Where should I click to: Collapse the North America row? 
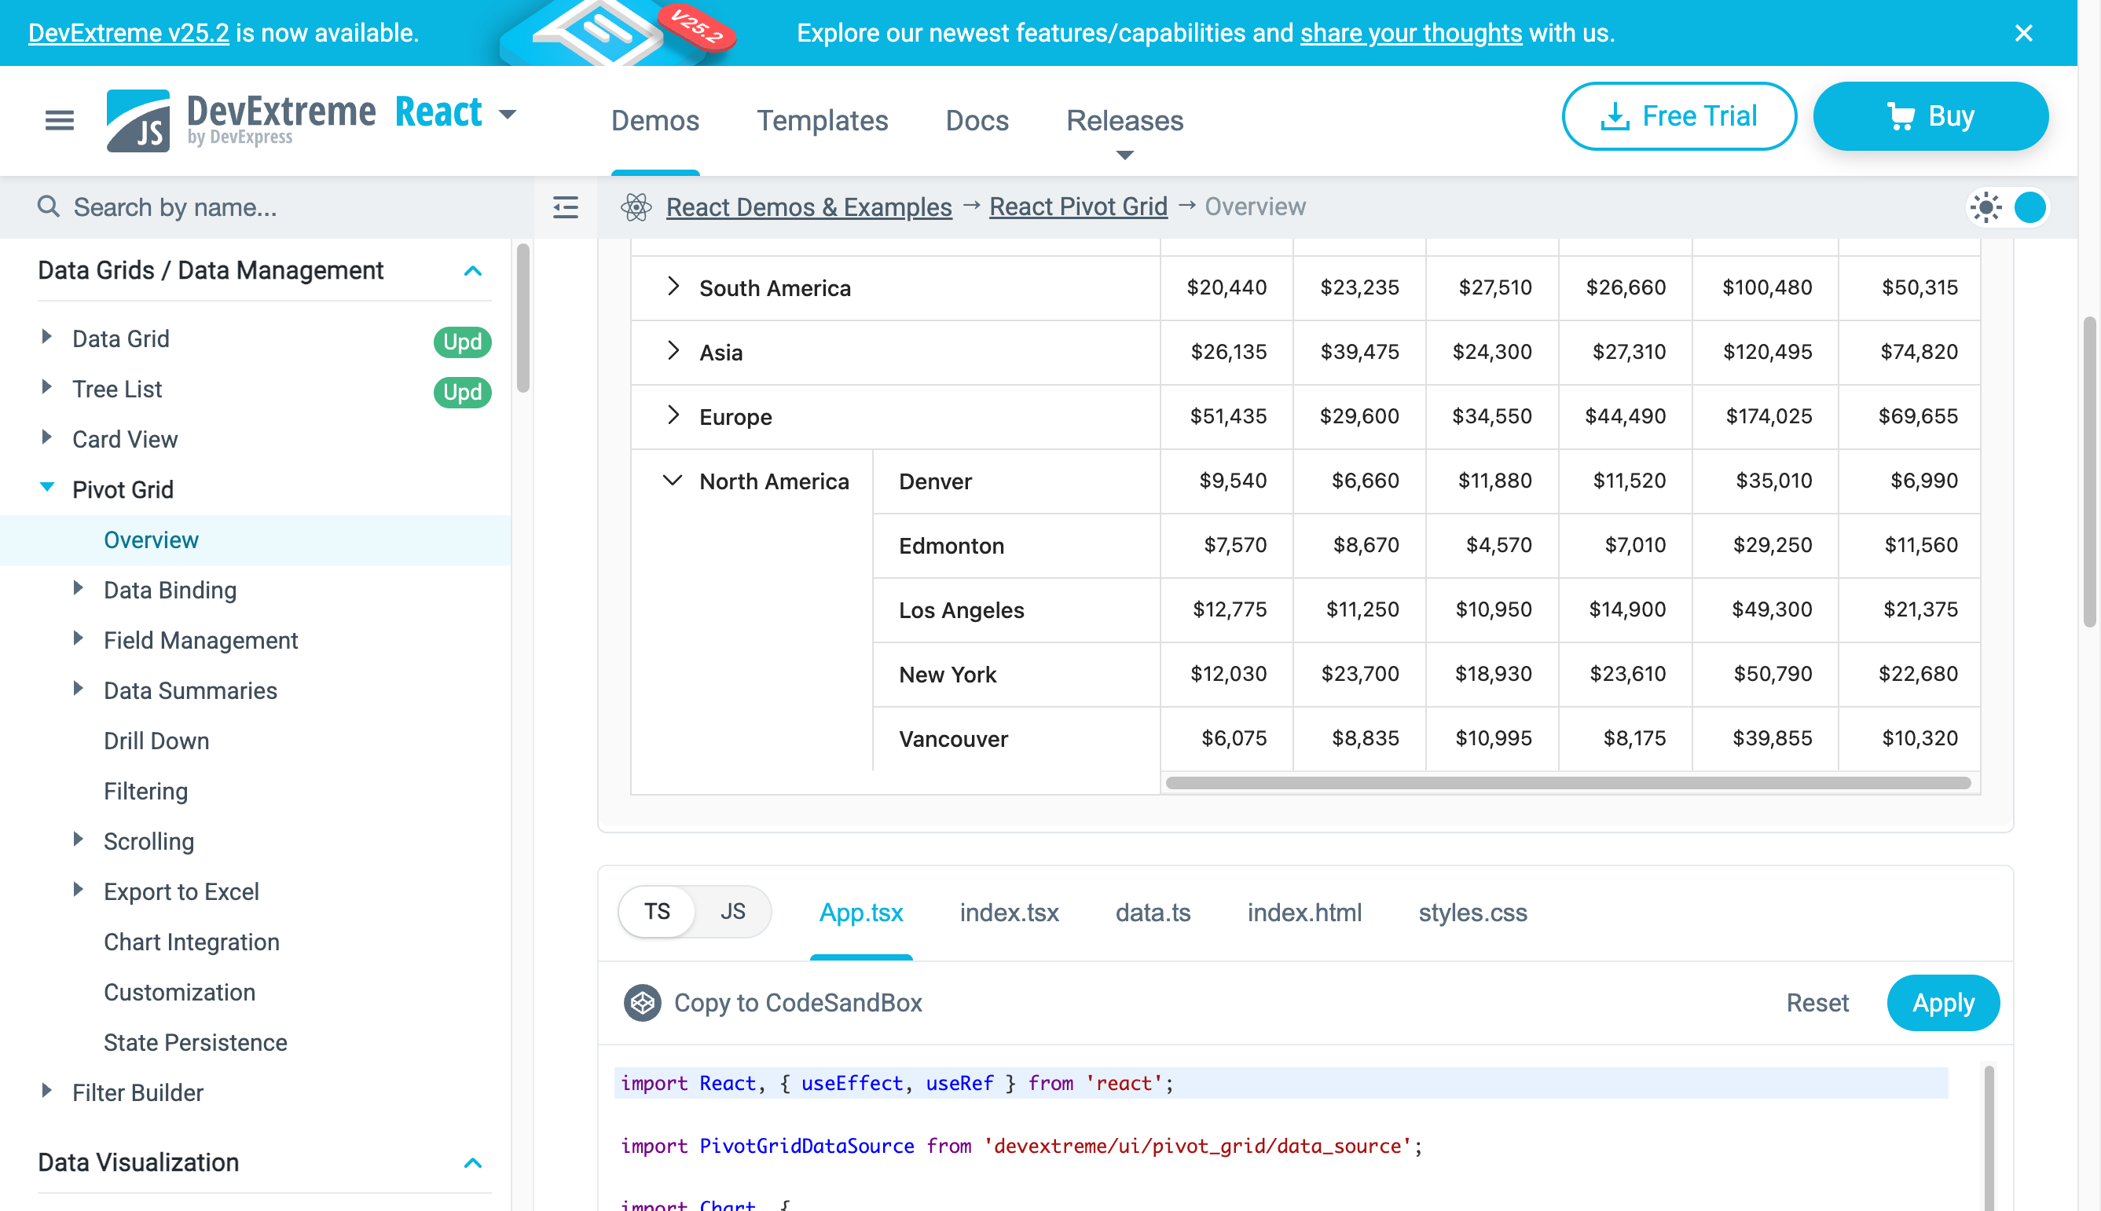672,481
